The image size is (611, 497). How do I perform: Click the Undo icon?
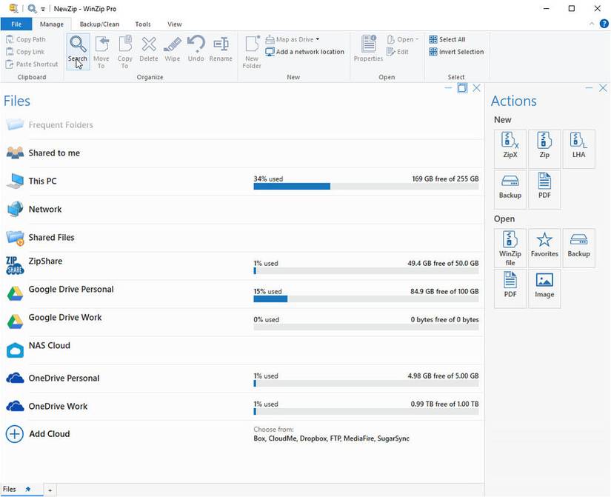coord(196,49)
